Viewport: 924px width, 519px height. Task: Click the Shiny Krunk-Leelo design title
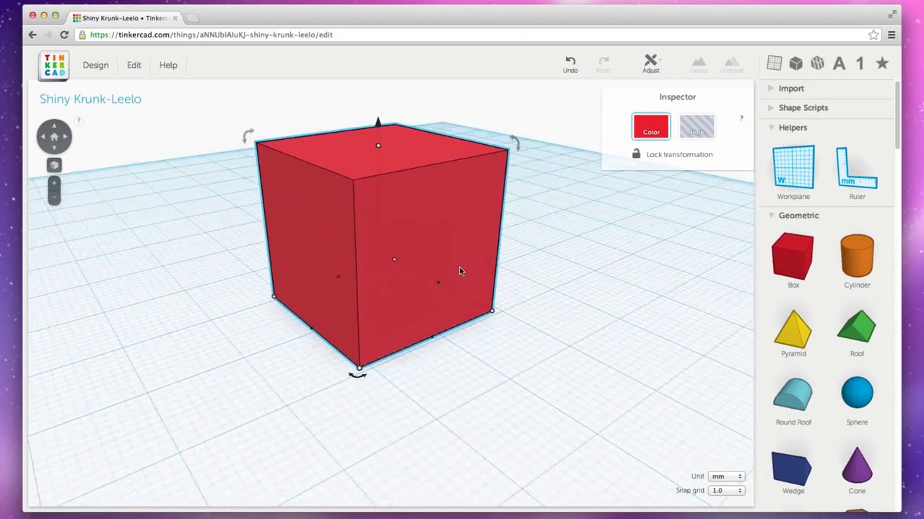(x=90, y=99)
